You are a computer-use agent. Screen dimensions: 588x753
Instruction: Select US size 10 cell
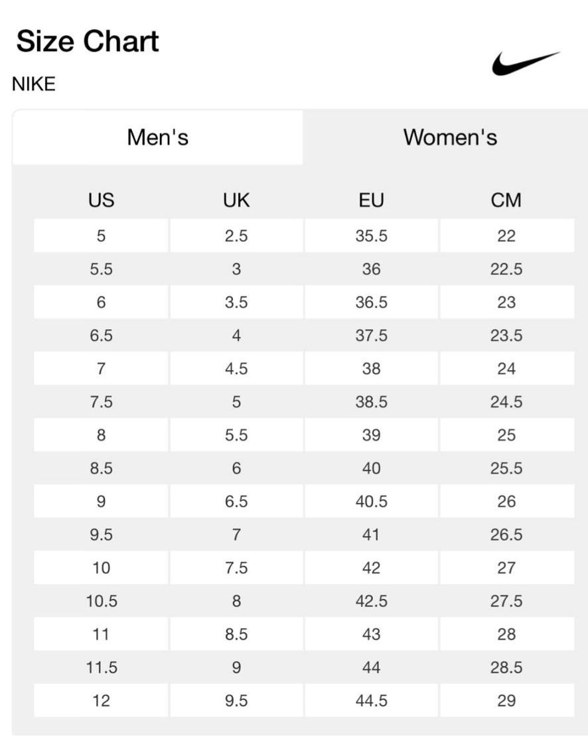[x=101, y=568]
